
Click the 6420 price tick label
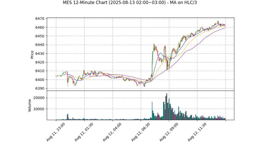click(40, 62)
